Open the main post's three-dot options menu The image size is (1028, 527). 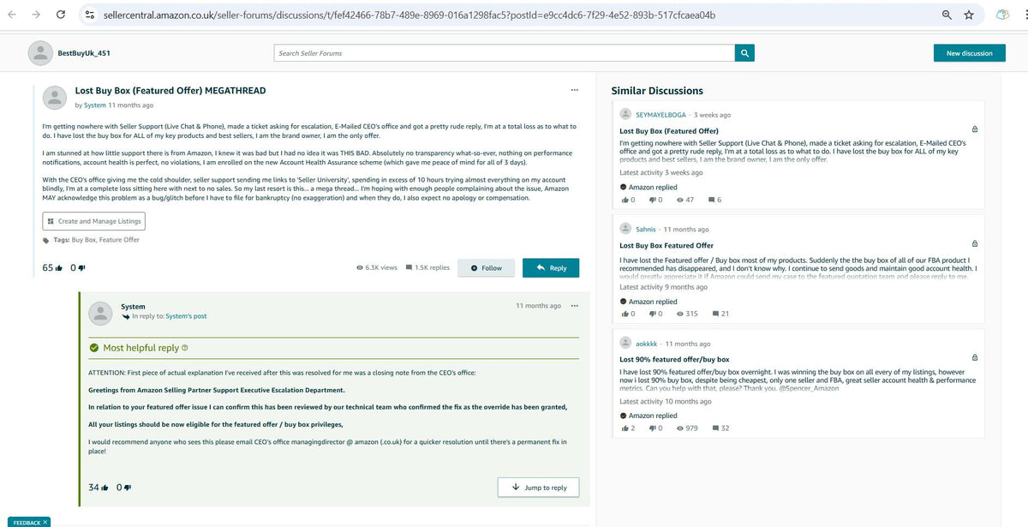coord(574,90)
